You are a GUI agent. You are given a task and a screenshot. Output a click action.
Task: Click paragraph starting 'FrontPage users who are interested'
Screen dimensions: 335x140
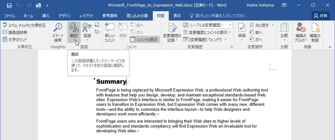(x=177, y=126)
